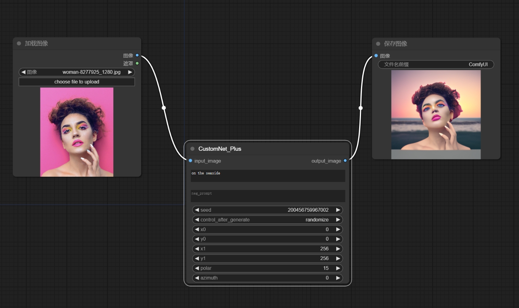Increase the azimuth value with right arrow
The image size is (519, 308).
coord(338,278)
